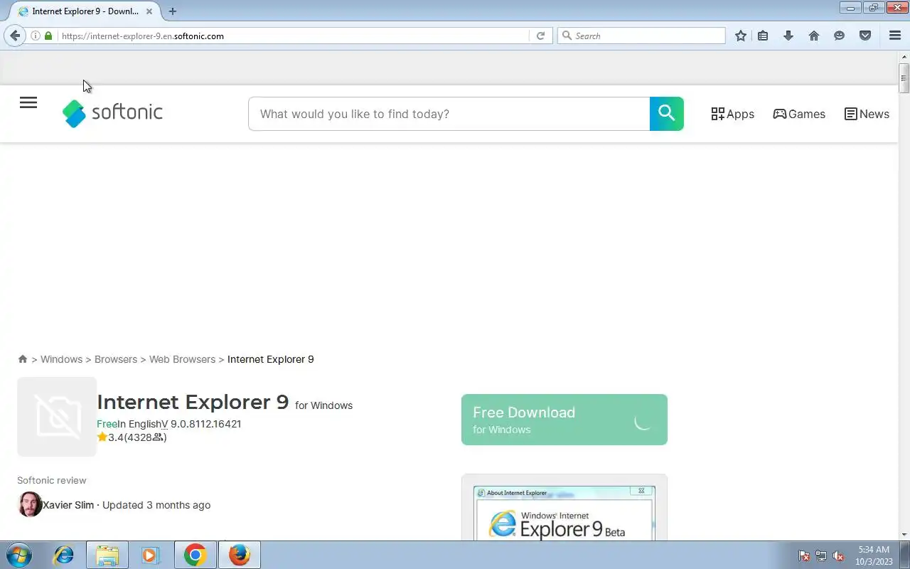Click the Internet Explorer 9 page heading
This screenshot has height=569, width=910.
tap(193, 402)
